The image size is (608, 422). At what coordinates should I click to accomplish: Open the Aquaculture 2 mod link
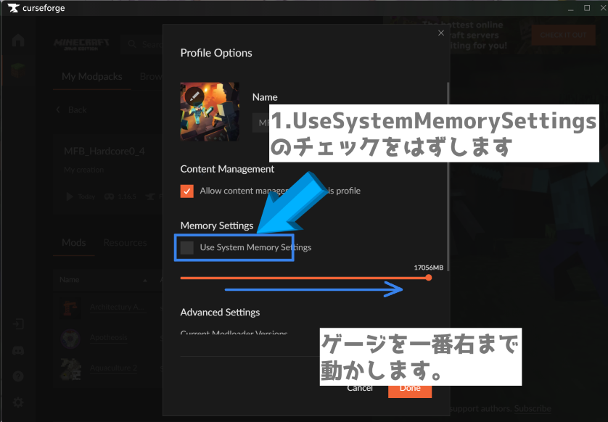coord(113,368)
